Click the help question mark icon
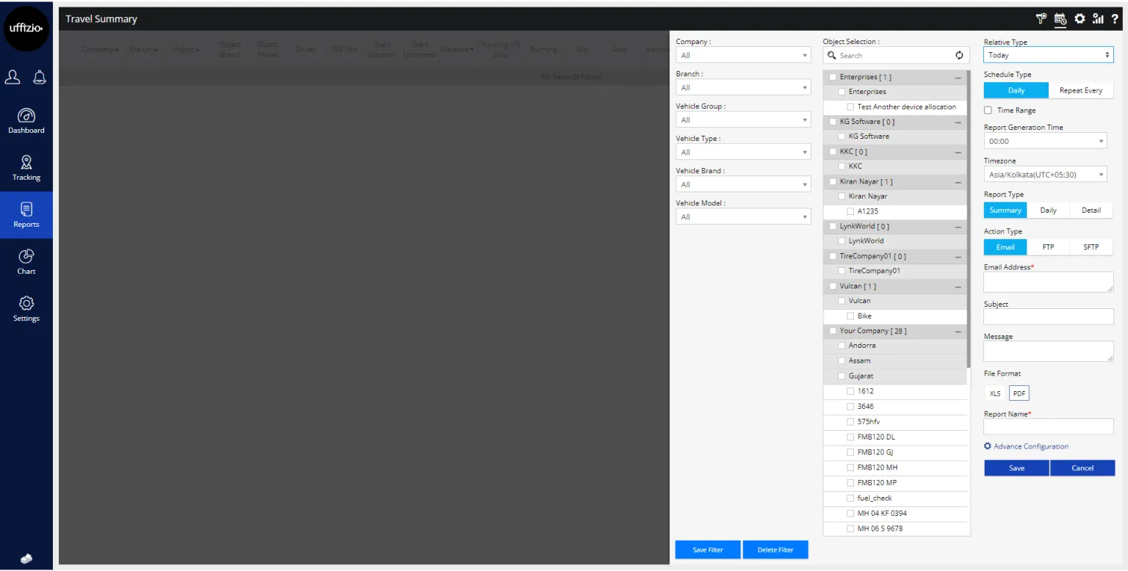Viewport: 1128px width, 571px height. pos(1115,19)
